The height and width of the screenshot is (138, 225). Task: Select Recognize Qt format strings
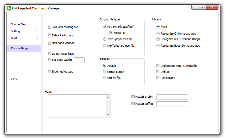[x=158, y=34]
